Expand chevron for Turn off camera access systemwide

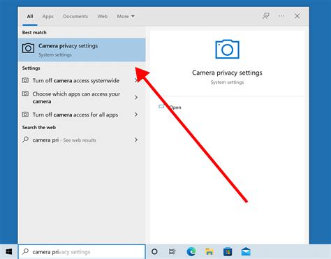136,80
